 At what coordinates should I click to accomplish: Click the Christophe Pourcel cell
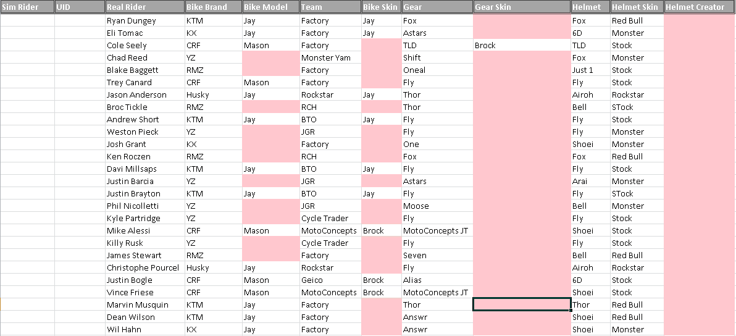tap(145, 267)
